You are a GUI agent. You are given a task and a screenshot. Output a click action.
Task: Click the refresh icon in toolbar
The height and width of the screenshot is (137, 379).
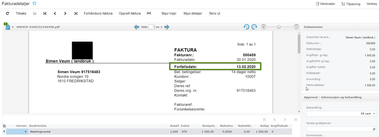tap(8, 14)
